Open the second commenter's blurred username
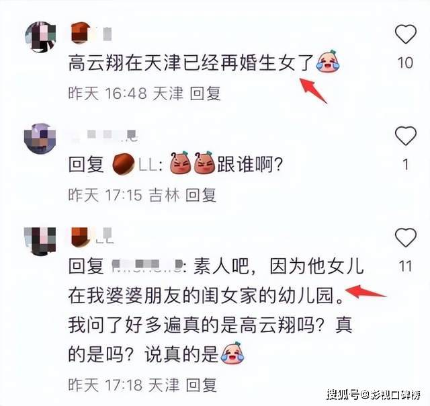Image resolution: width=430 pixels, height=406 pixels. pyautogui.click(x=104, y=136)
